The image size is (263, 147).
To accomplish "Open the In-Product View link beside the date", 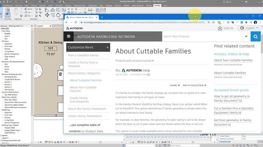I will coord(140,74).
